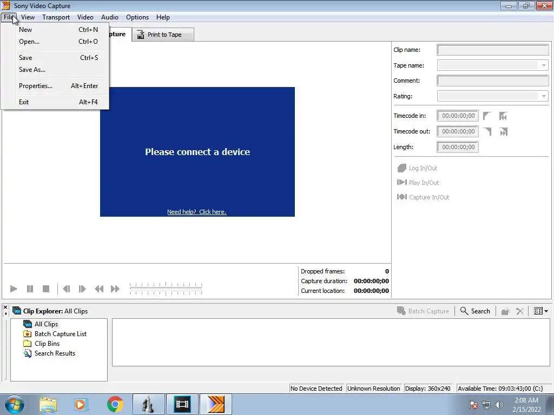The height and width of the screenshot is (415, 554).
Task: Click Mark Timecode Out icon
Action: (487, 132)
